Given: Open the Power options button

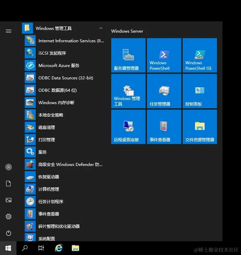Looking at the screenshot, I should pyautogui.click(x=9, y=233).
